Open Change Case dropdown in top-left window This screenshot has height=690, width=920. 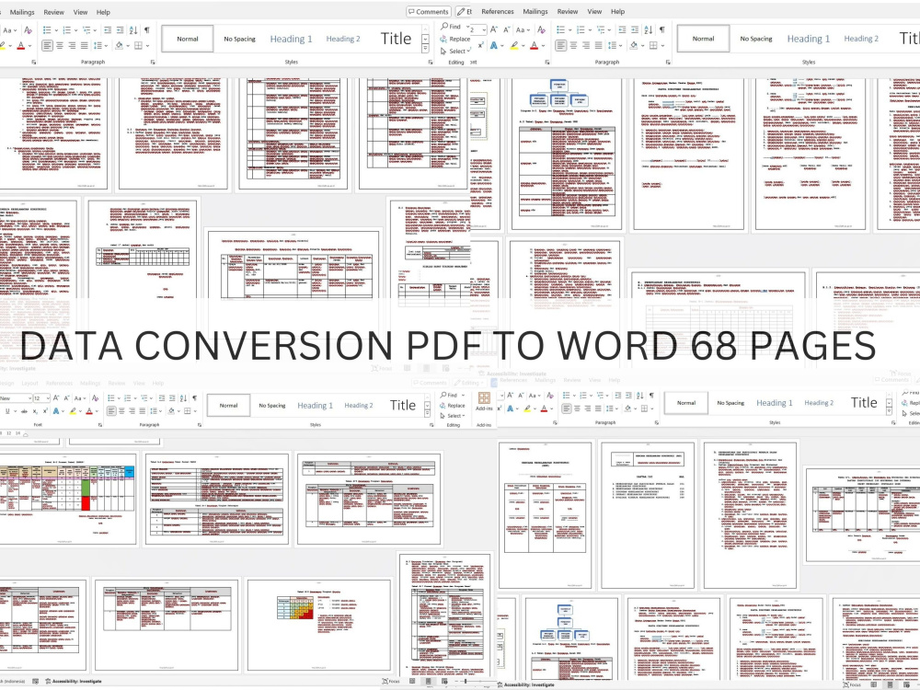tap(10, 30)
